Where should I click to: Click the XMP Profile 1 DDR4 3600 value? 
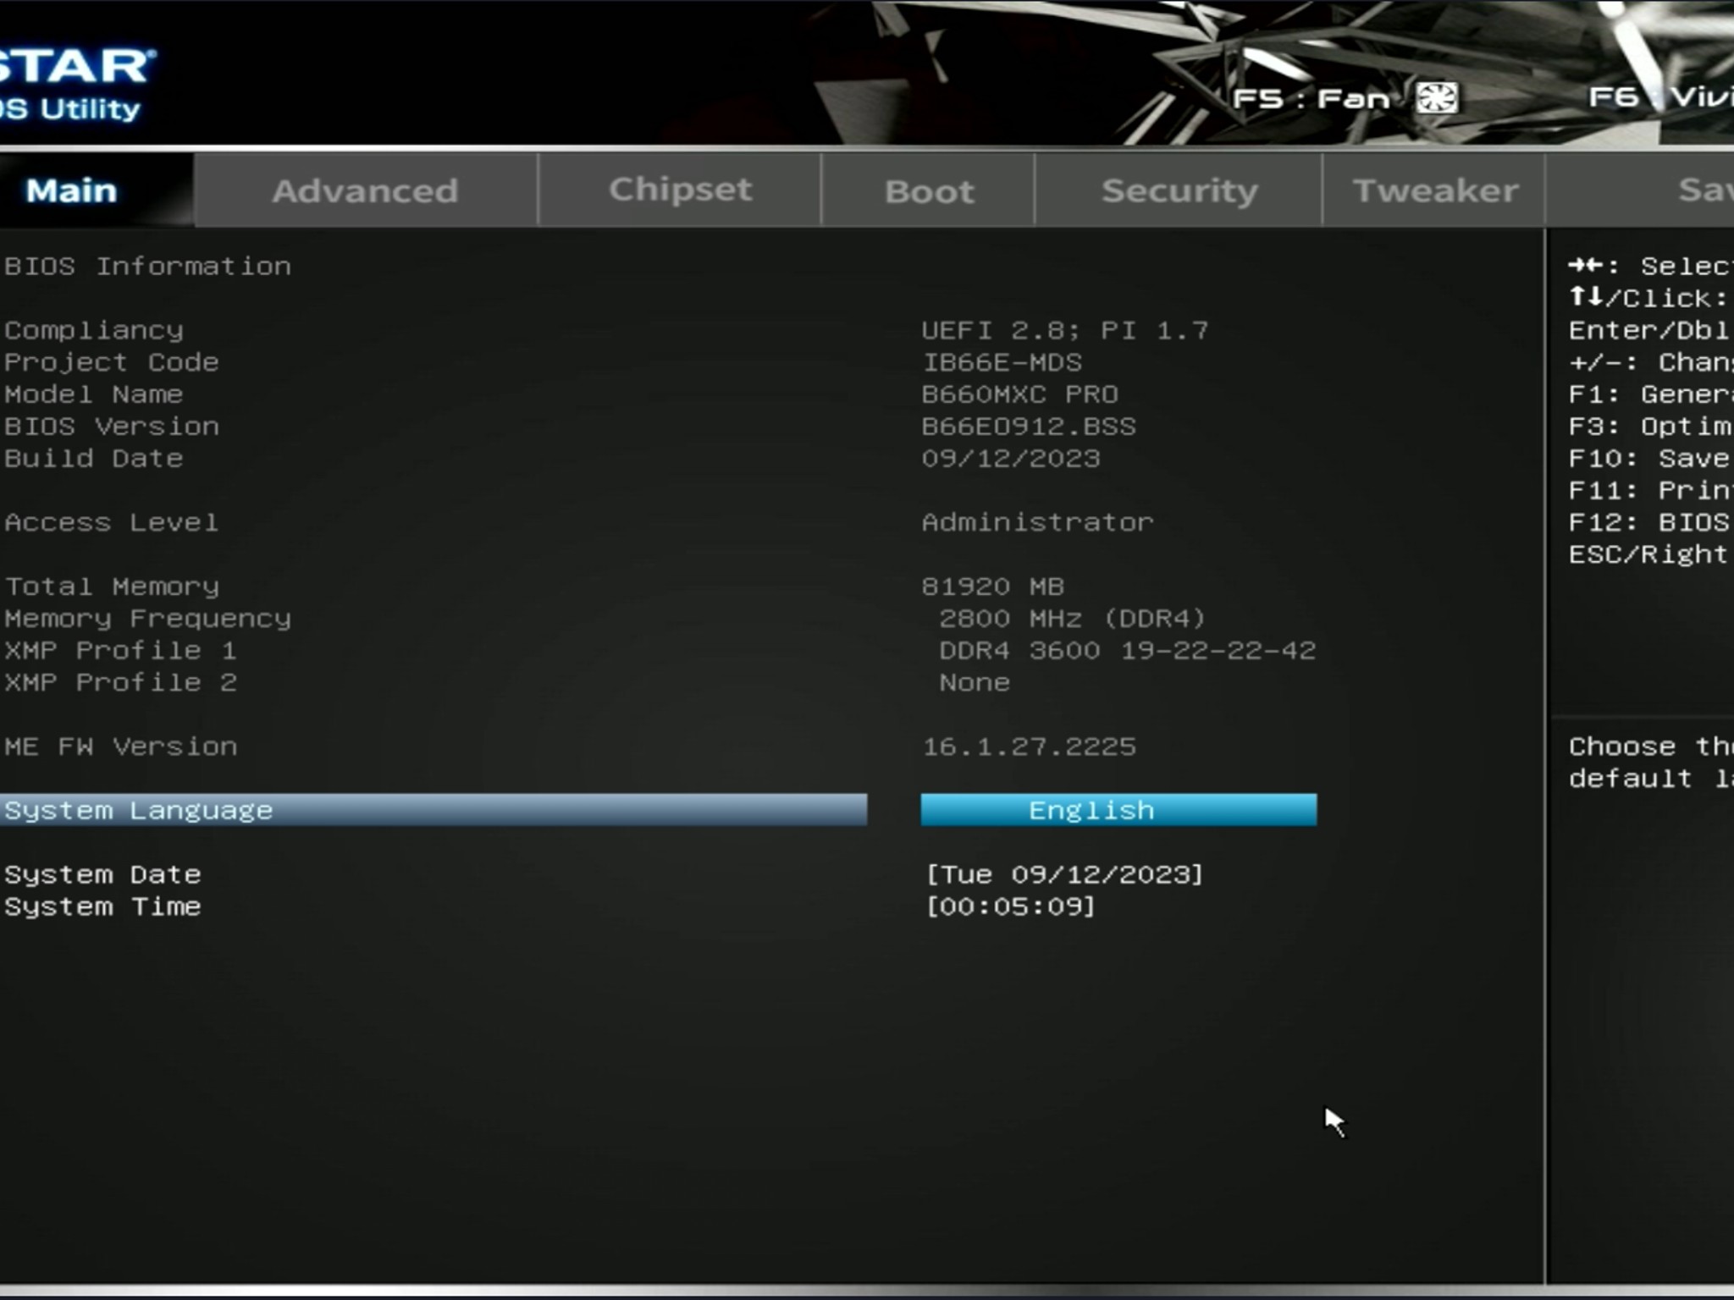coord(1127,650)
